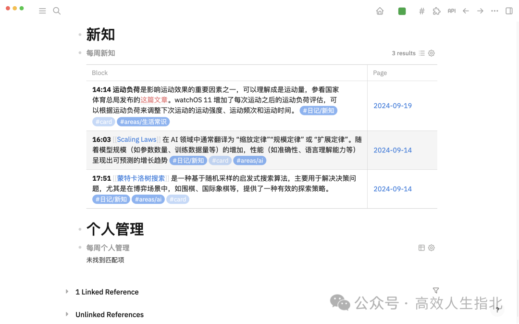Open the search magnifier icon
The width and height of the screenshot is (519, 324).
(57, 11)
